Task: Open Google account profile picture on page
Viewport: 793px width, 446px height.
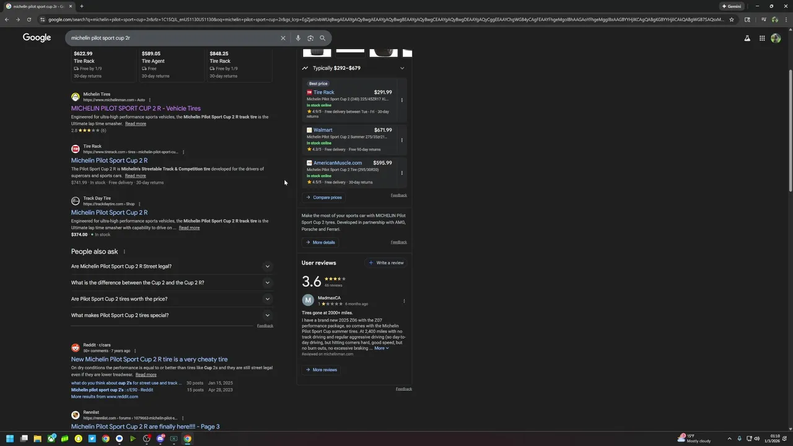Action: [776, 38]
